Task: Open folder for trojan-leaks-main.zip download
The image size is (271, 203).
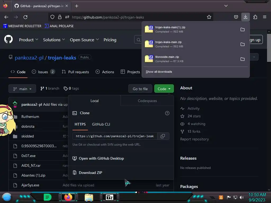Action: click(242, 44)
